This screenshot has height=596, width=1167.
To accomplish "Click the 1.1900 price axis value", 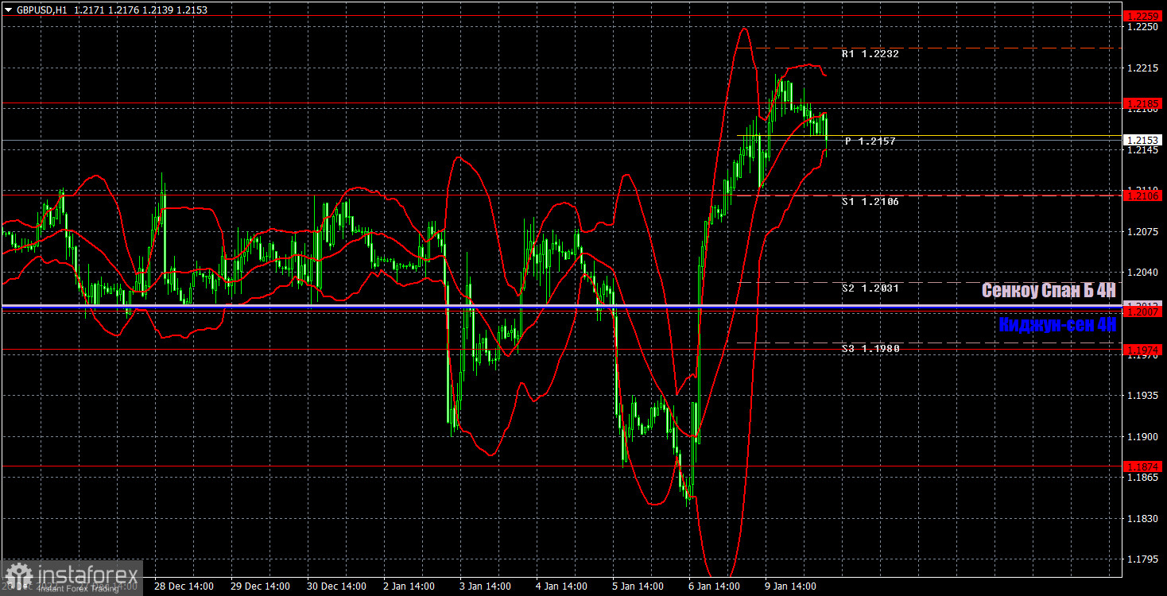I will tap(1142, 437).
